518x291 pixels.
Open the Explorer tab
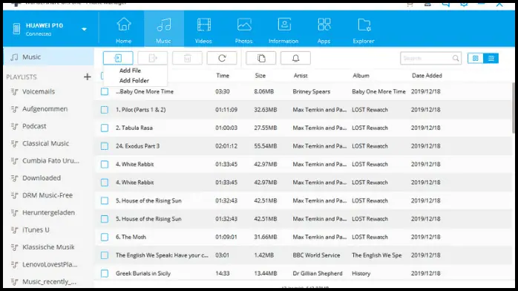click(x=364, y=30)
